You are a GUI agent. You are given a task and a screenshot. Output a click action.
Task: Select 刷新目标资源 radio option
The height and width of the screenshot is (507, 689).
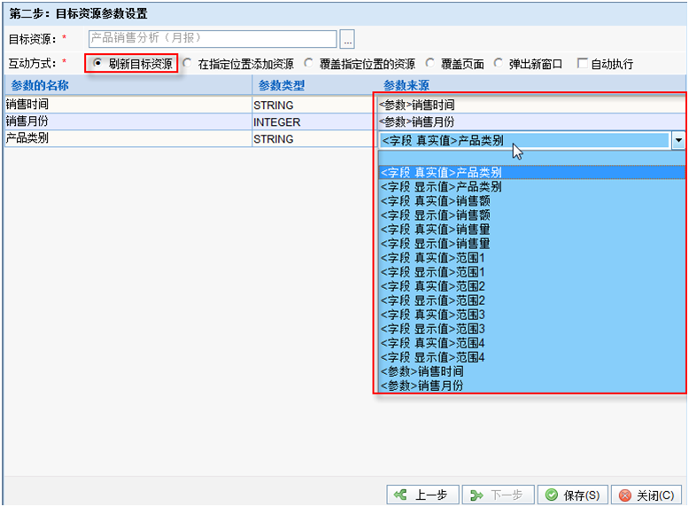tap(97, 63)
